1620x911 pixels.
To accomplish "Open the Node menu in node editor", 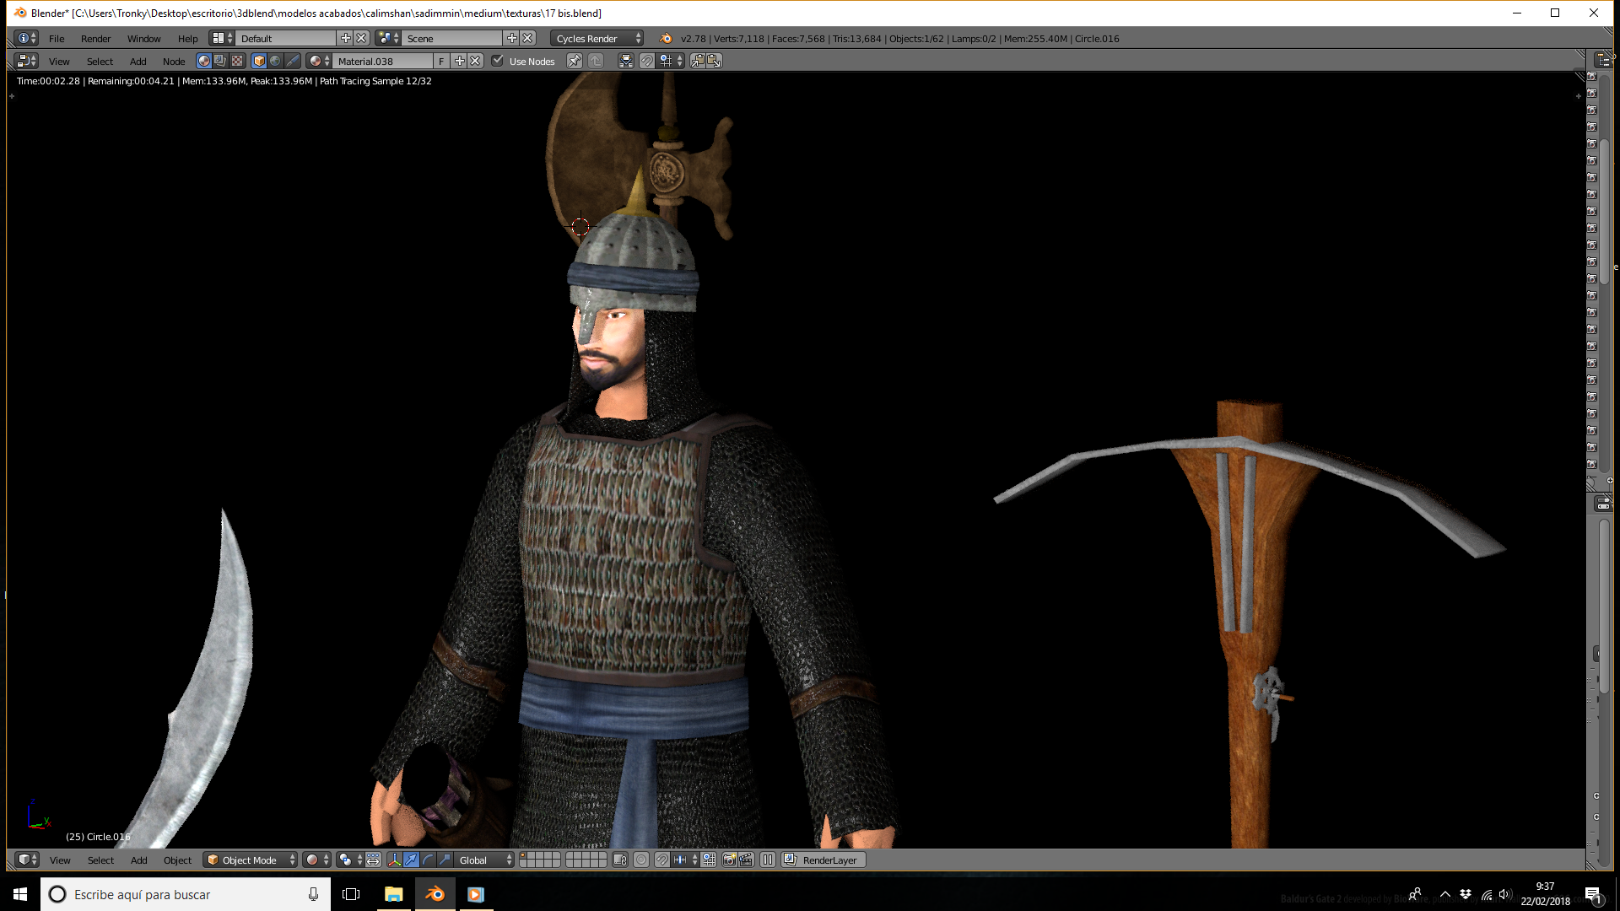I will click(x=174, y=61).
